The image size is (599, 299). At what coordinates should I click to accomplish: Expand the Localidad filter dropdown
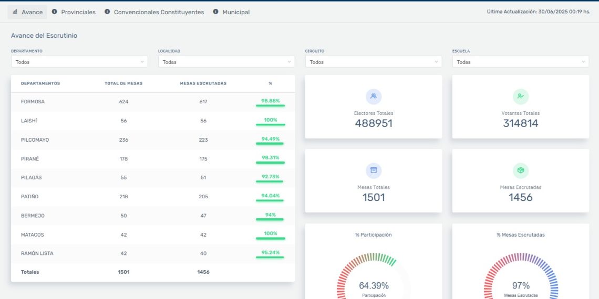click(x=226, y=62)
